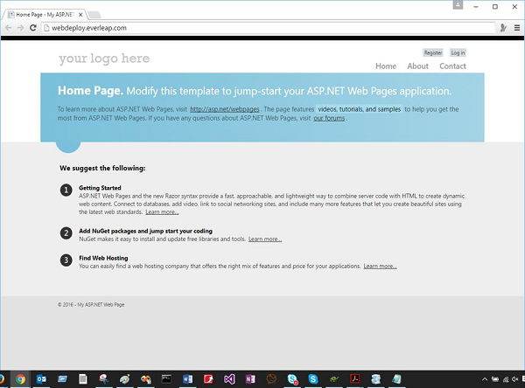
Task: Click the '© 2016 - My ASP.NET Web Page' footer
Action: point(91,305)
